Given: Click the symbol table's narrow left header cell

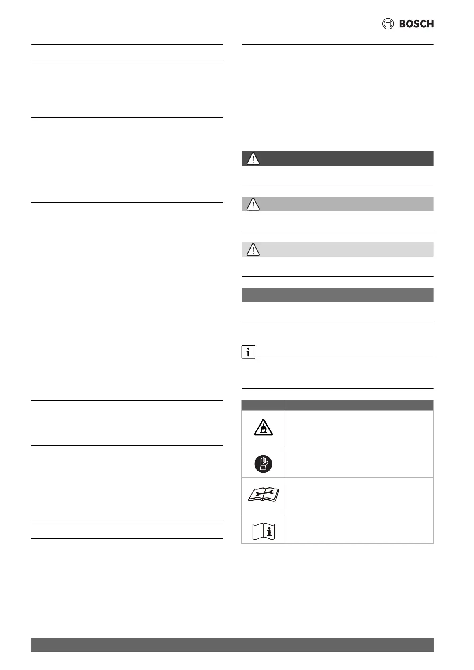Looking at the screenshot, I should 263,405.
